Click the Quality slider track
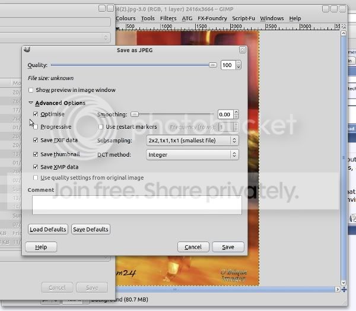The height and width of the screenshot is (311, 356). 131,65
